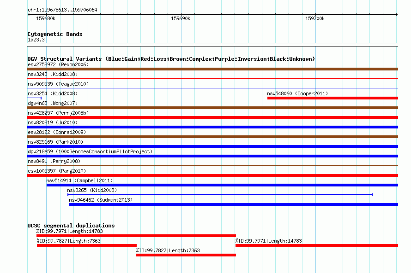Select nsv514914 (Campbell2011) label
This screenshot has height=273, width=411.
[x=79, y=180]
